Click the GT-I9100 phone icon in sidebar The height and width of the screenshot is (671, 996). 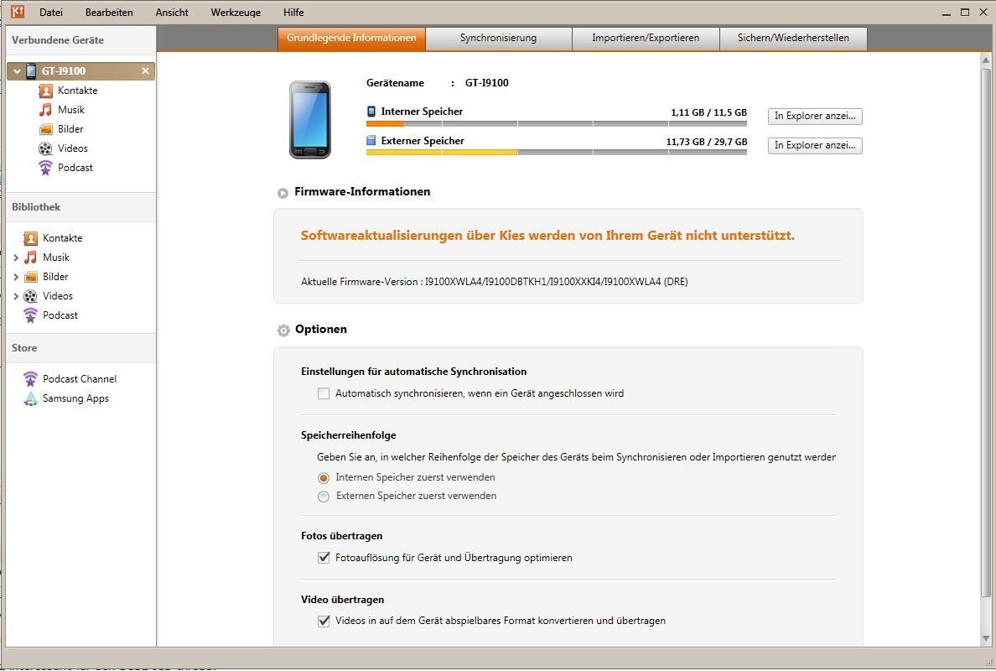coord(31,71)
